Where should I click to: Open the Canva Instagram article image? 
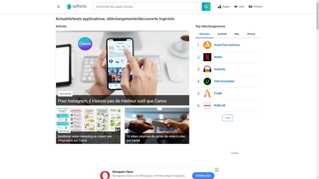tap(123, 68)
